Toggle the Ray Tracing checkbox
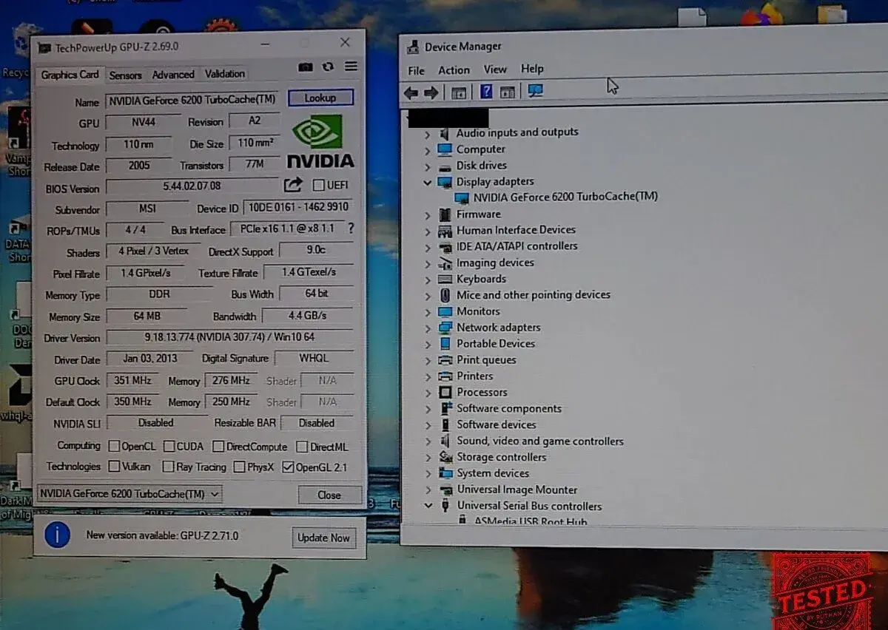This screenshot has height=630, width=888. pyautogui.click(x=168, y=467)
